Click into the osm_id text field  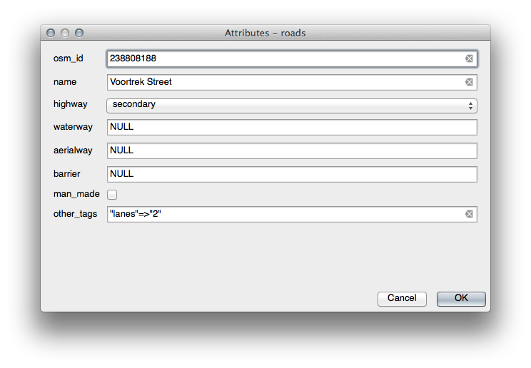(x=285, y=58)
